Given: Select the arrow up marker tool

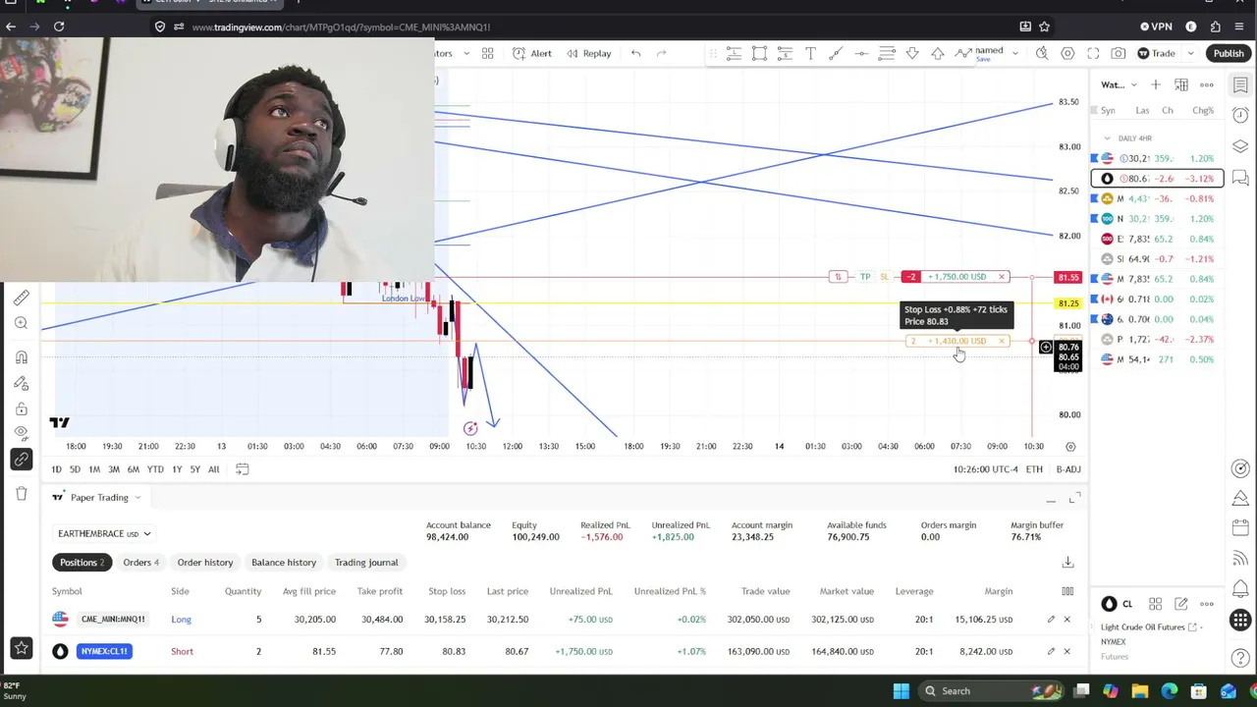Looking at the screenshot, I should point(938,53).
